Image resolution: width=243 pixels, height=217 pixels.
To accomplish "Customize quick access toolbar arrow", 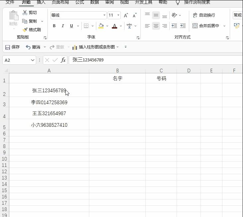I will tap(125, 47).
